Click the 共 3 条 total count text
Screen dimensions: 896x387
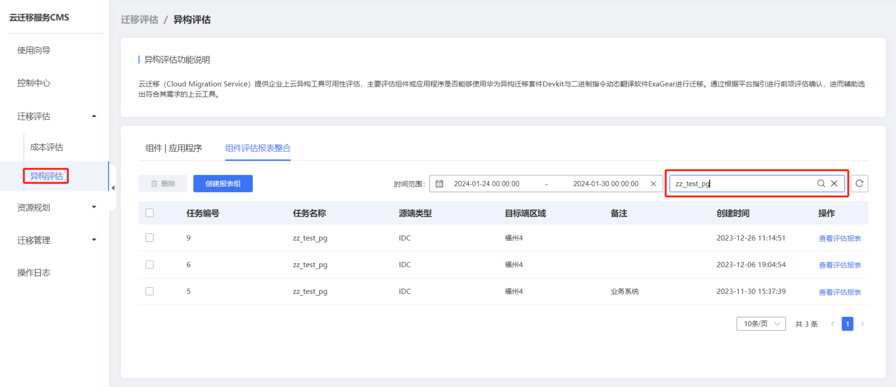807,324
